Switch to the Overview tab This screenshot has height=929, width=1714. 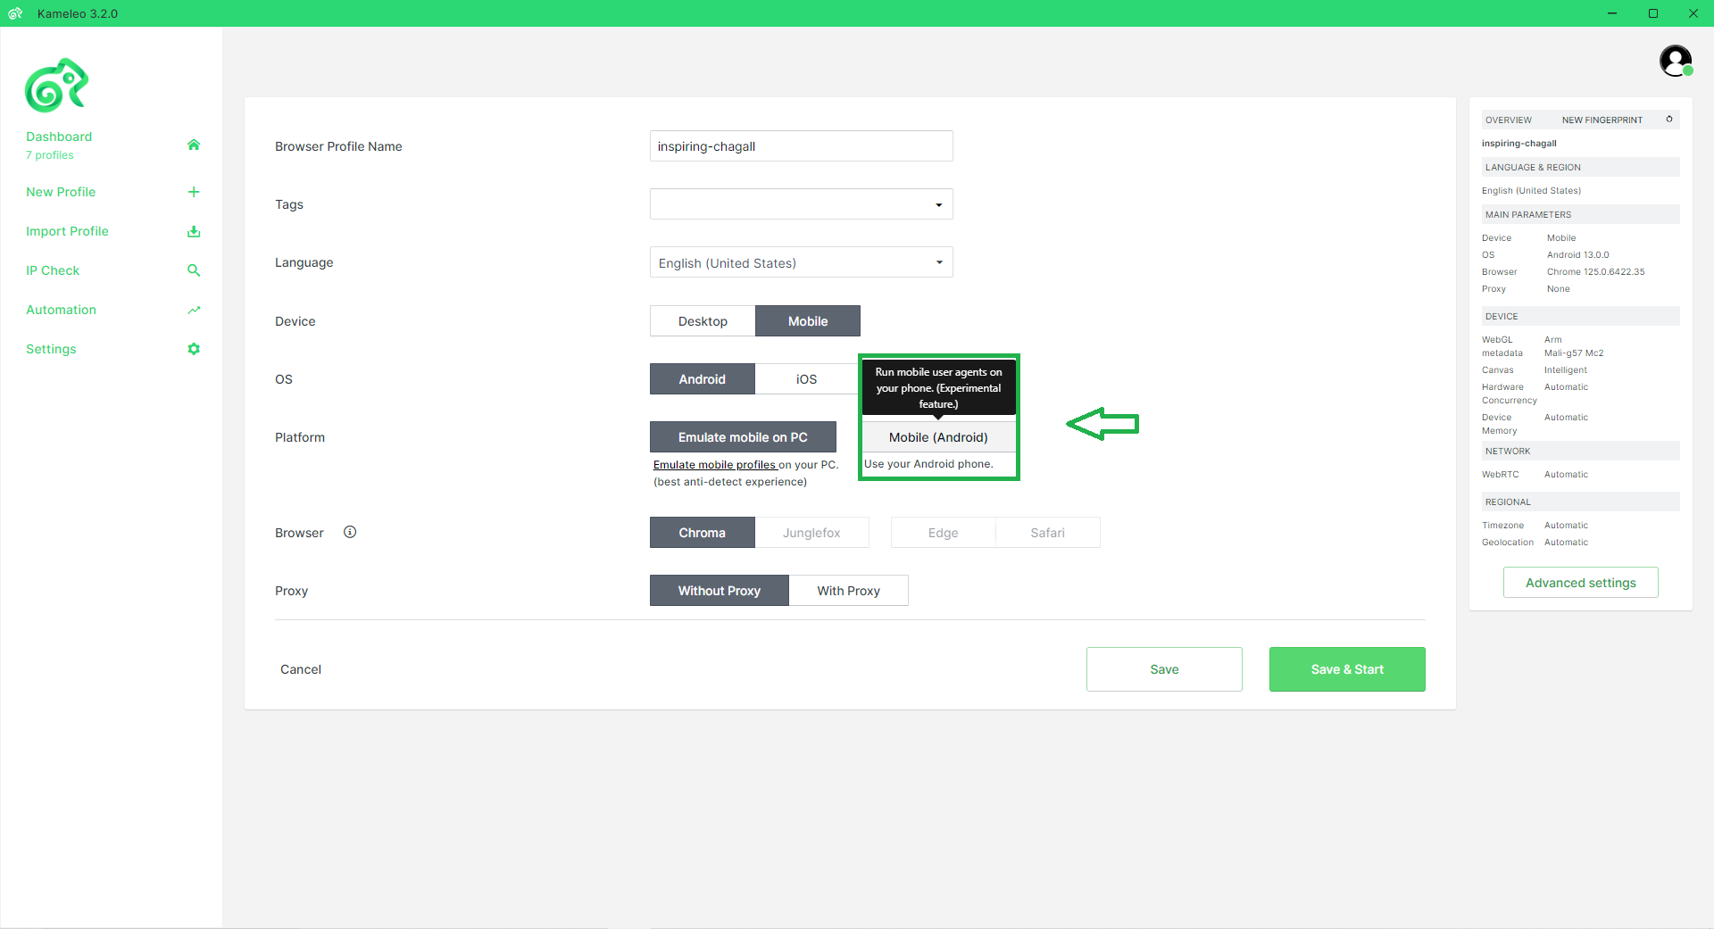pos(1509,120)
